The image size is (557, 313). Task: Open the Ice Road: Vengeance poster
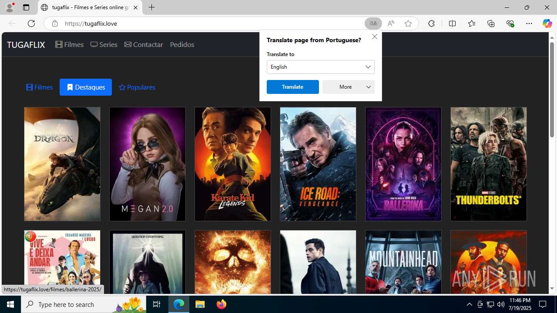pos(318,164)
